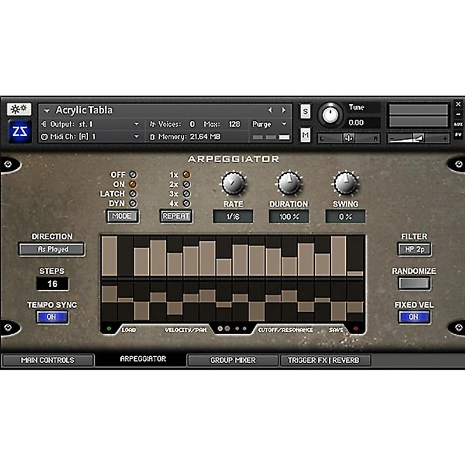Click the blue ZS logo icon
This screenshot has width=465, height=465.
tap(20, 131)
